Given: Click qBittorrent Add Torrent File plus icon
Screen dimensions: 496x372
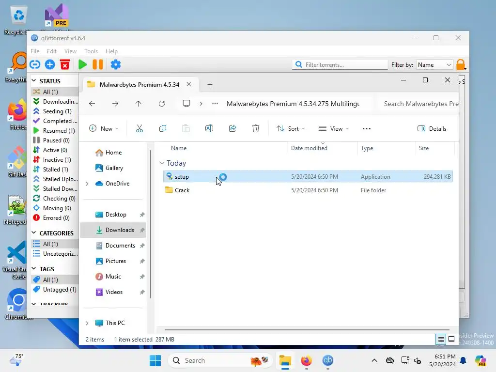Looking at the screenshot, I should 50,64.
